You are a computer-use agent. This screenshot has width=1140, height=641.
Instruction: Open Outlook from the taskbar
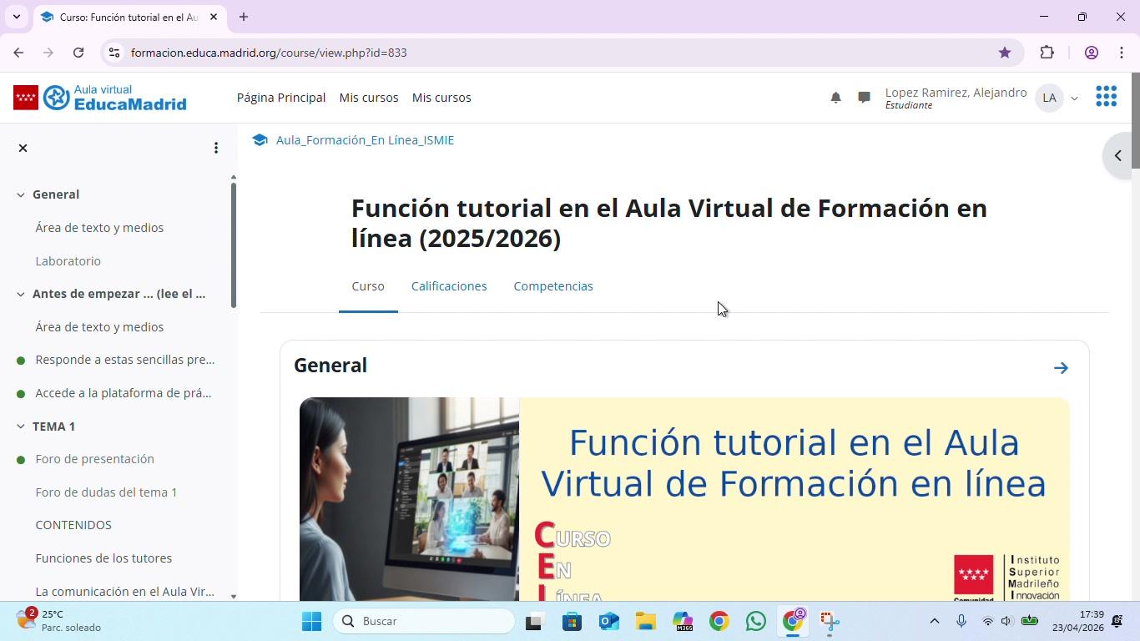(609, 621)
